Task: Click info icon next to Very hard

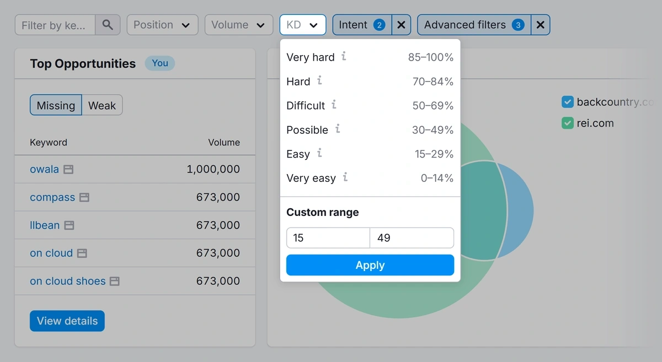Action: click(x=344, y=56)
